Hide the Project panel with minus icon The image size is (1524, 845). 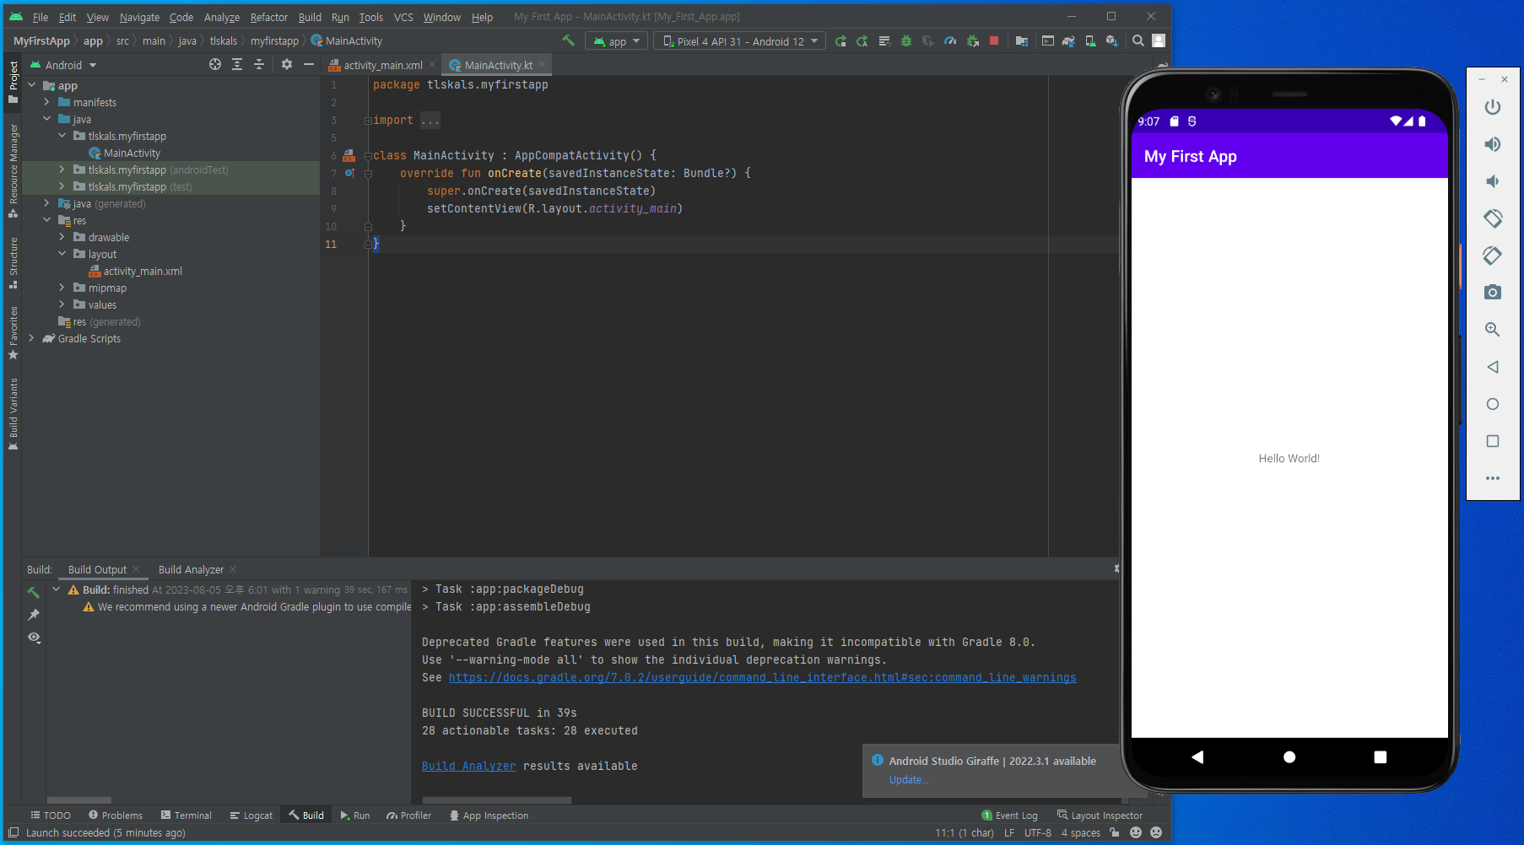tap(309, 64)
